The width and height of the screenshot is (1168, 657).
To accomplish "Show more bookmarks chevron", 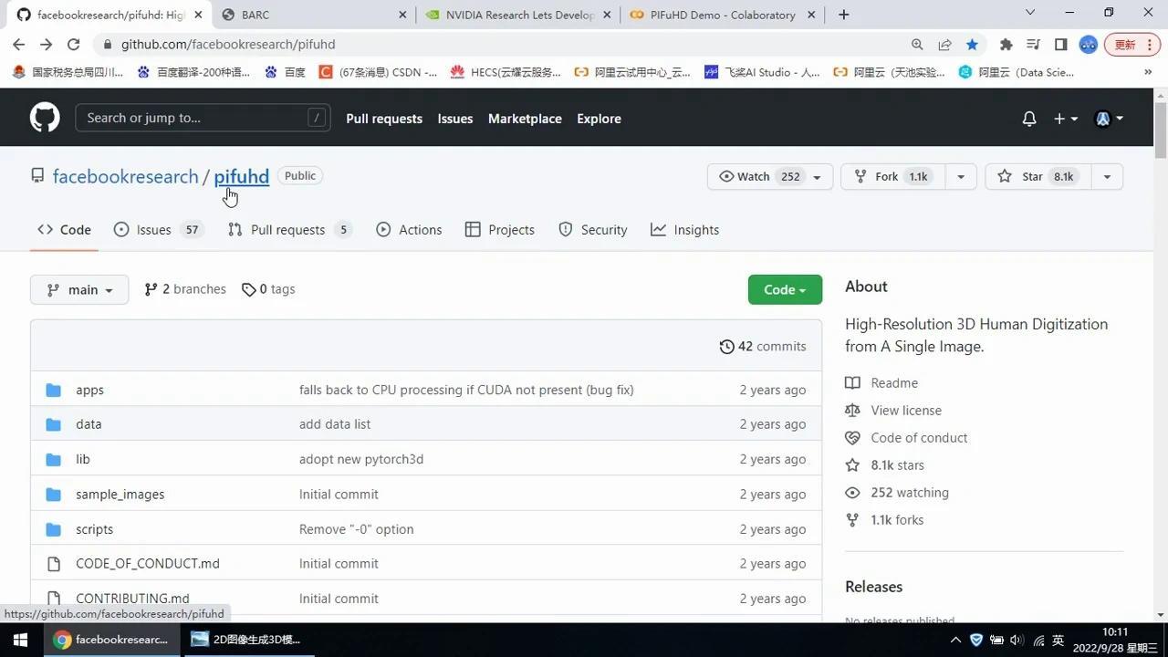I will [1147, 72].
